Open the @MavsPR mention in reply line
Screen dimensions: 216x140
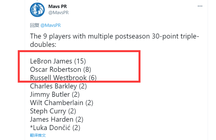coord(52,25)
